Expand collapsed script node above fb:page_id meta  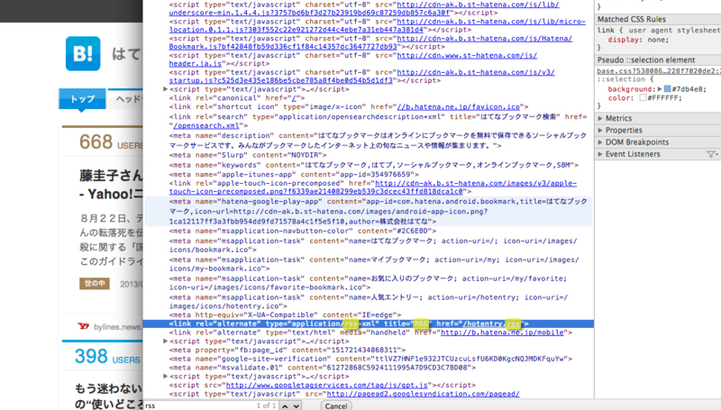coord(165,341)
